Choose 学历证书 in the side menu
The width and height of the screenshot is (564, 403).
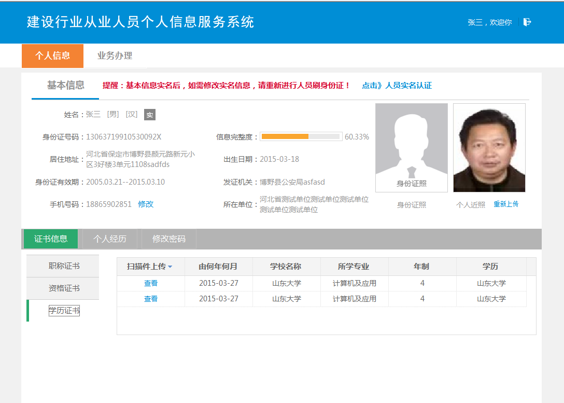point(64,311)
